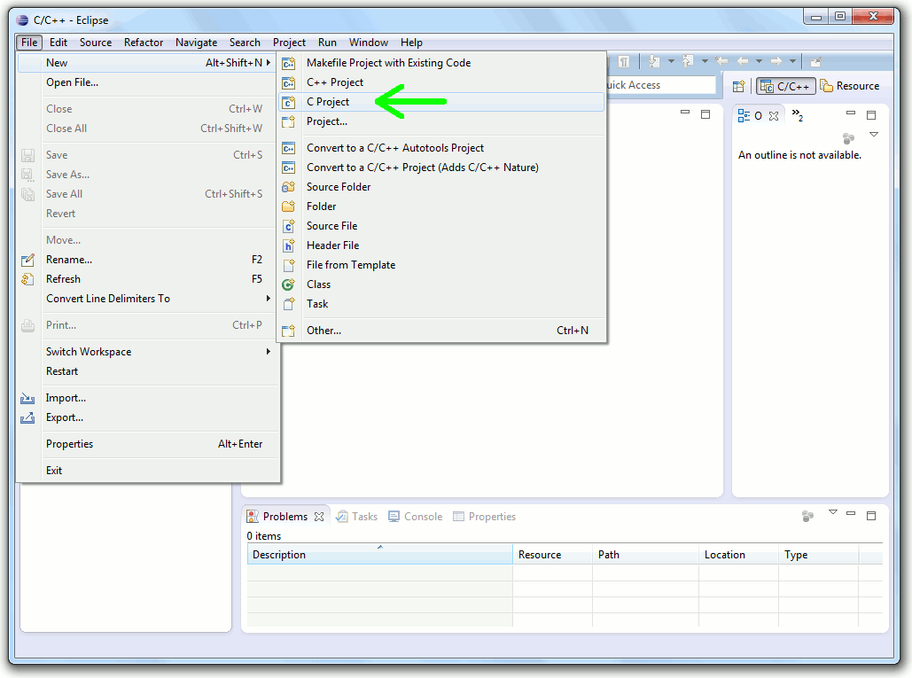Click the Pin Editor toolbar icon

point(816,61)
